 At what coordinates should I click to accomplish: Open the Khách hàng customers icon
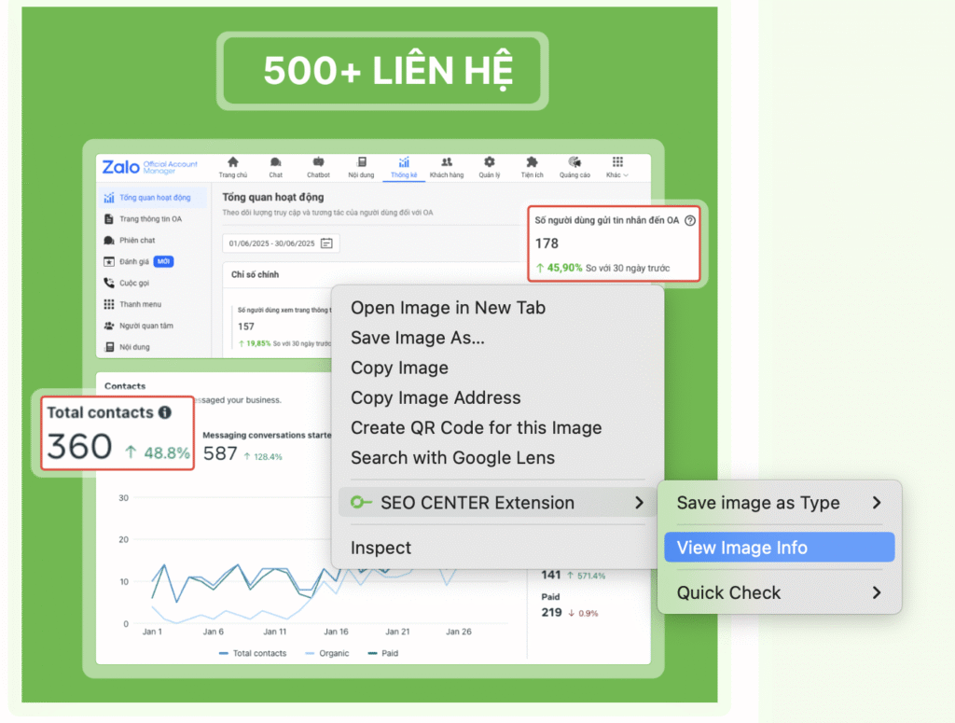[446, 162]
